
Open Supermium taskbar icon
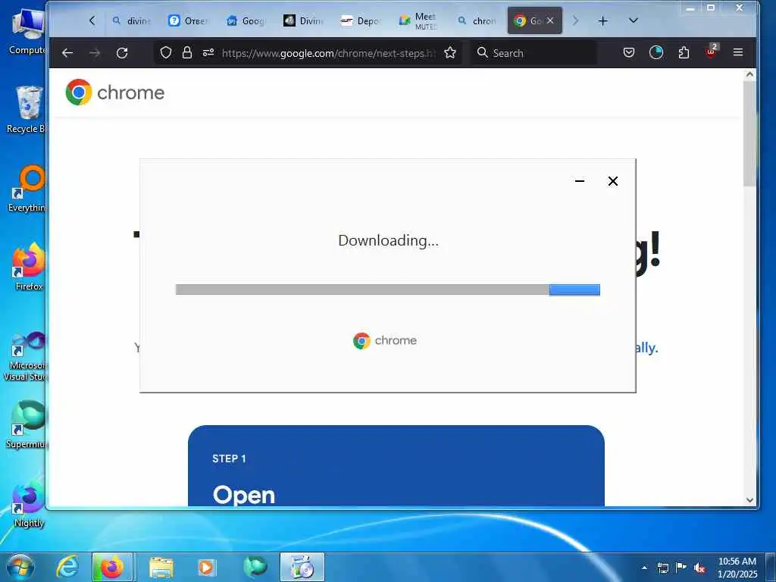[255, 567]
